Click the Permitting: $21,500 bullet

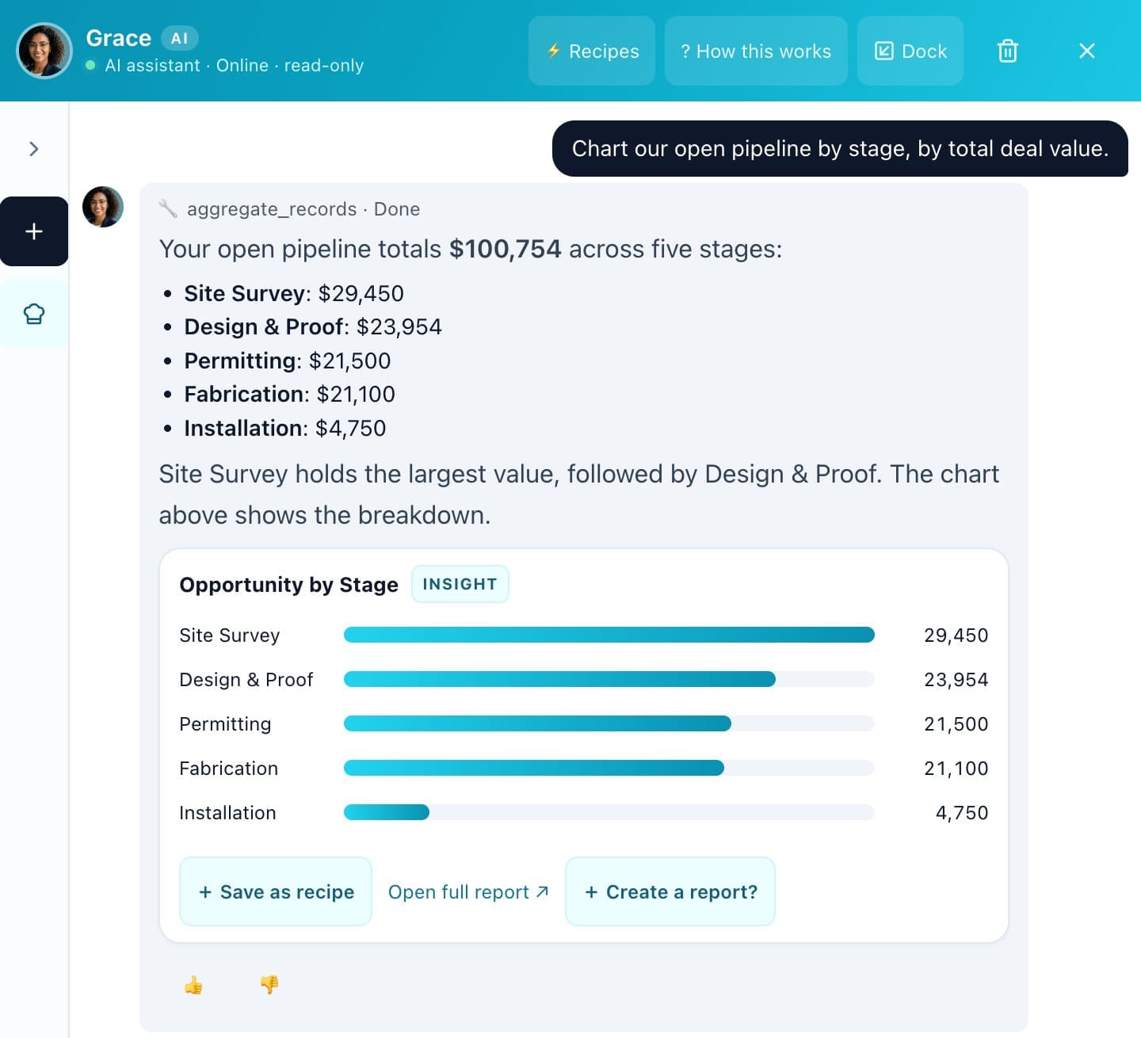[x=288, y=361]
